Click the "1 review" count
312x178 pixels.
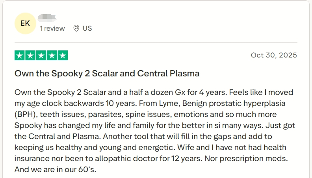52,28
